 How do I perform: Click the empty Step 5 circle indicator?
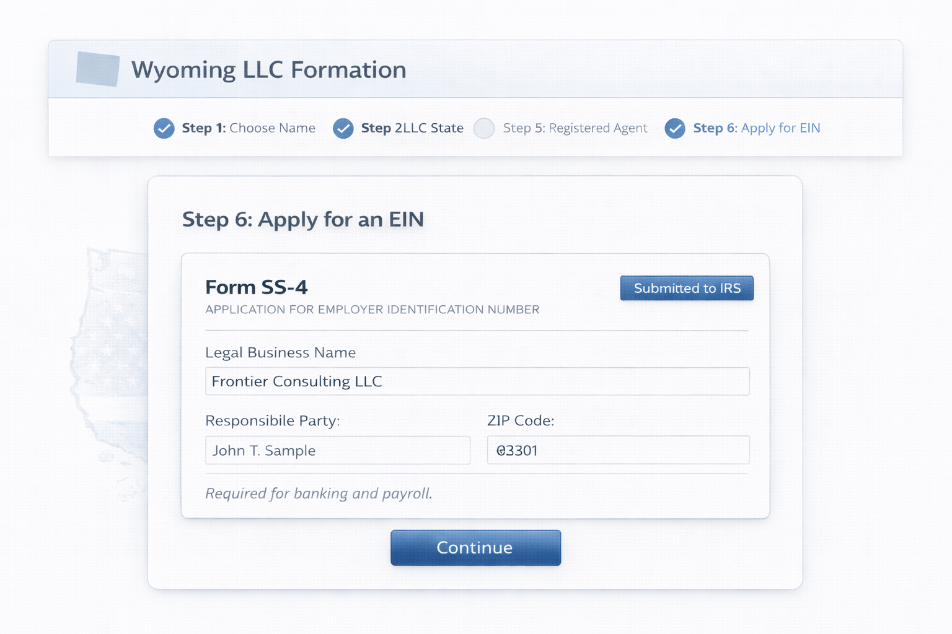click(484, 128)
